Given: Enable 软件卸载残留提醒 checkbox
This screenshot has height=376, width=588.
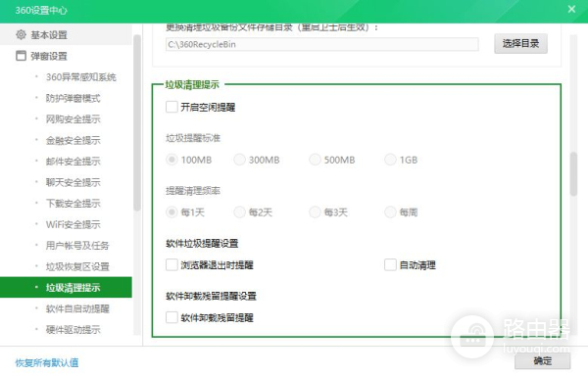Looking at the screenshot, I should tap(171, 317).
